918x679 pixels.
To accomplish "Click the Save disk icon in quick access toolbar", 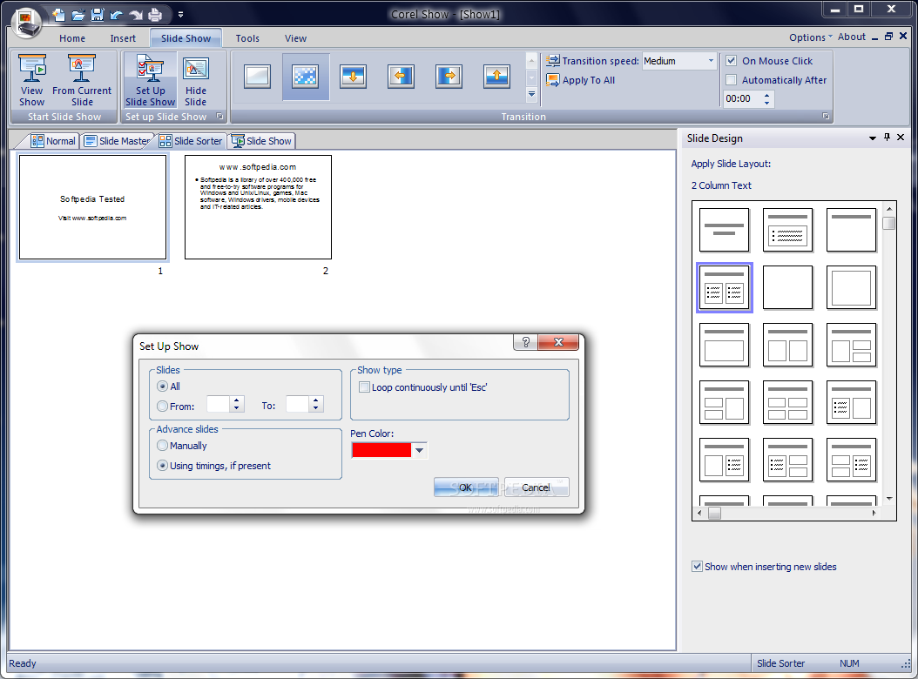I will [98, 15].
